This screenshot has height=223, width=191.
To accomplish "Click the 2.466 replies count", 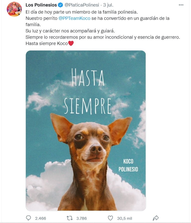I will coord(41,218).
